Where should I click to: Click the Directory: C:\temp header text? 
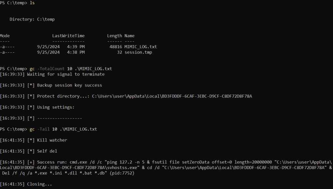pyautogui.click(x=32, y=19)
